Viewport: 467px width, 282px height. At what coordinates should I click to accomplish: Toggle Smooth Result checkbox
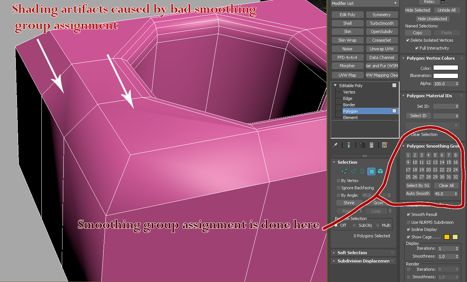(x=409, y=214)
